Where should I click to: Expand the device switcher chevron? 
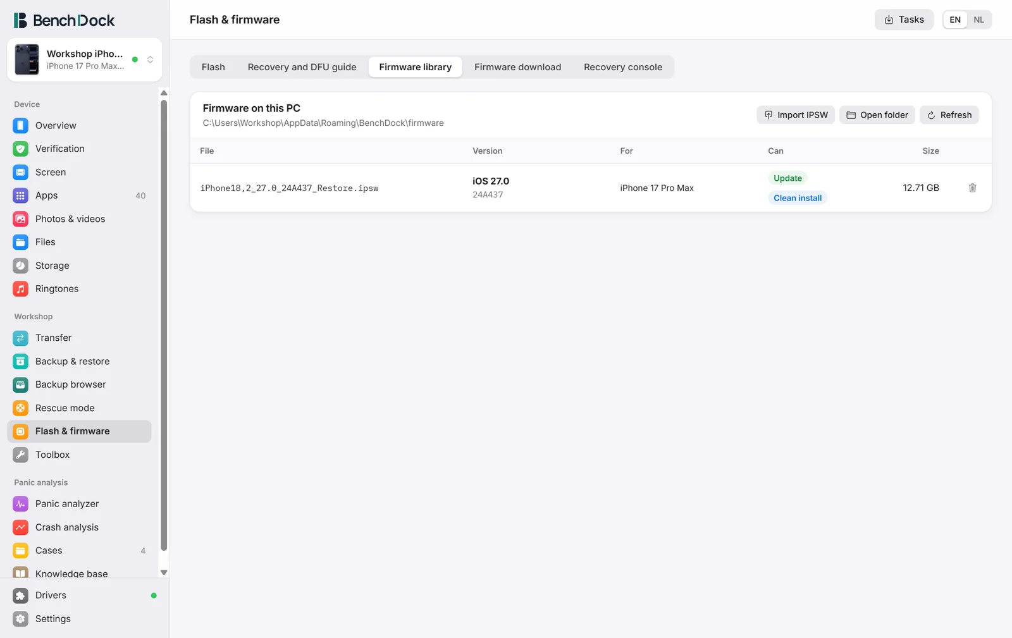150,59
